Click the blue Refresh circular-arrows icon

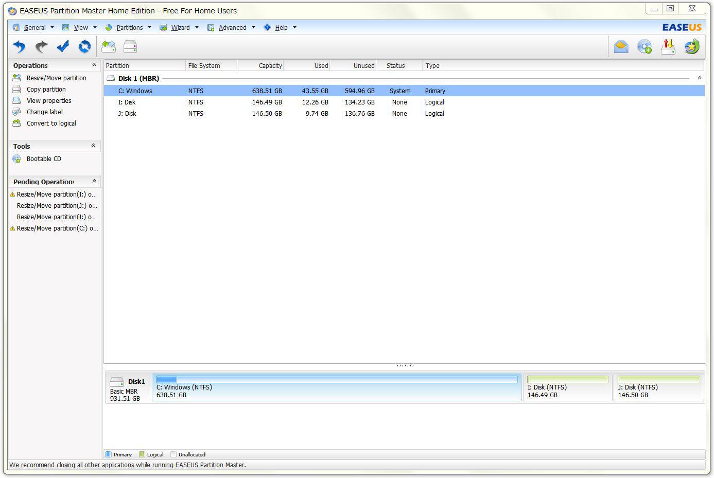84,47
